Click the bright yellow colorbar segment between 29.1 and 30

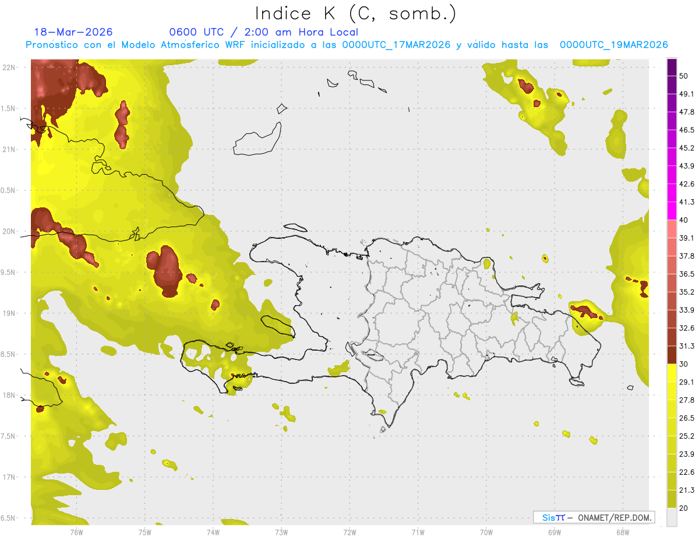click(x=672, y=373)
